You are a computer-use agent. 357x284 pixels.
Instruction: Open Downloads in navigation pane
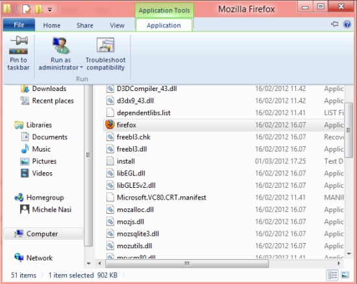tap(43, 88)
